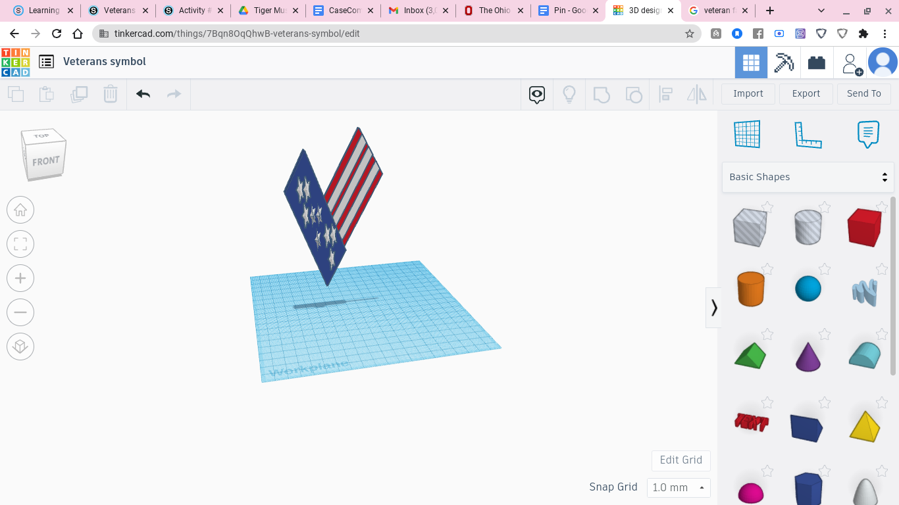Select the Scribble shape
Viewport: 899px width, 505px height.
865,292
